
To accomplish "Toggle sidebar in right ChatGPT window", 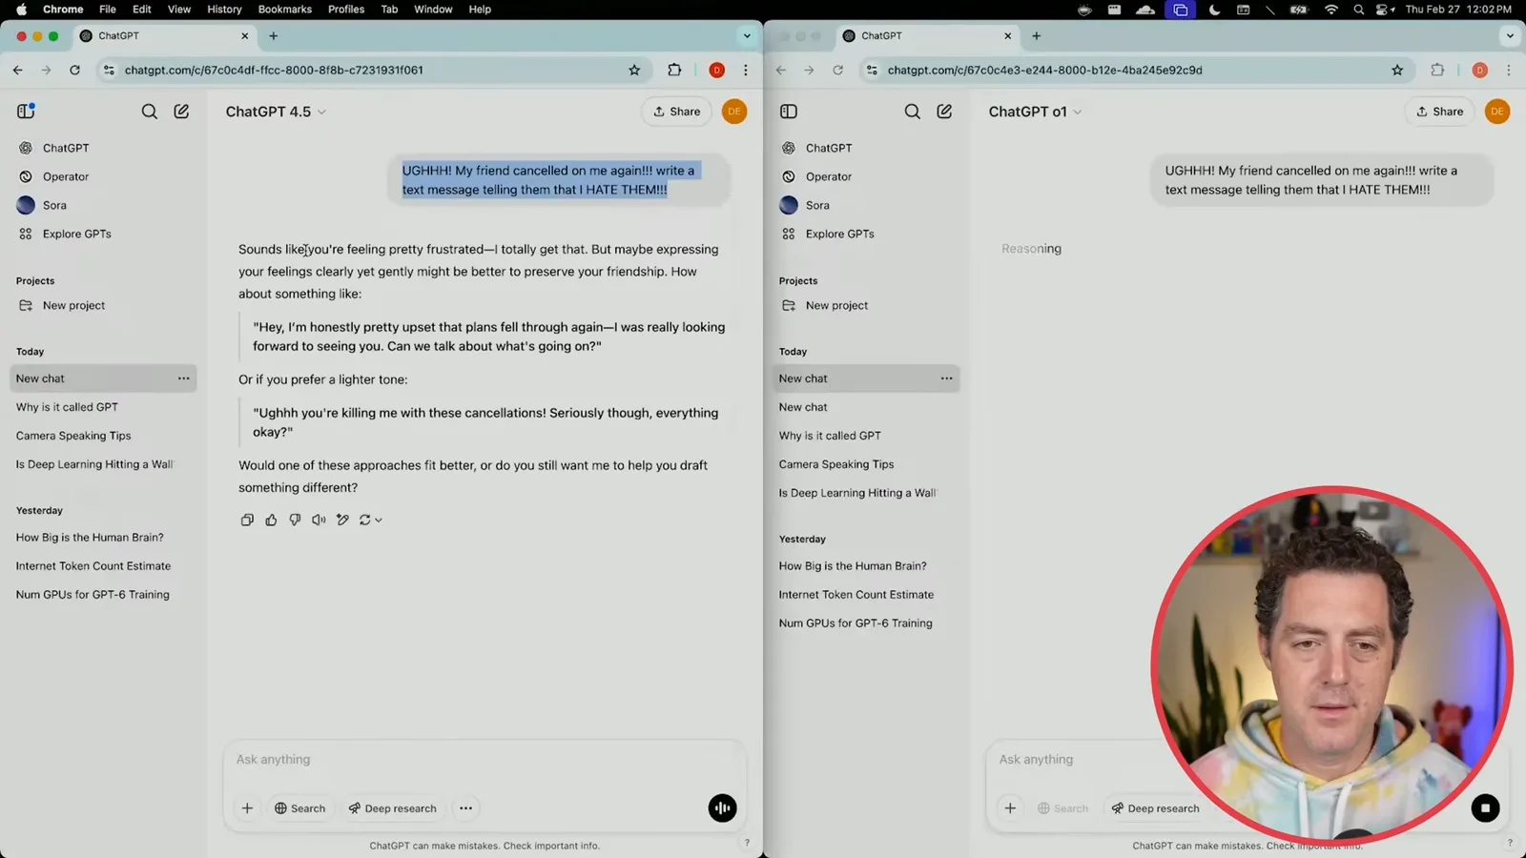I will (x=789, y=112).
